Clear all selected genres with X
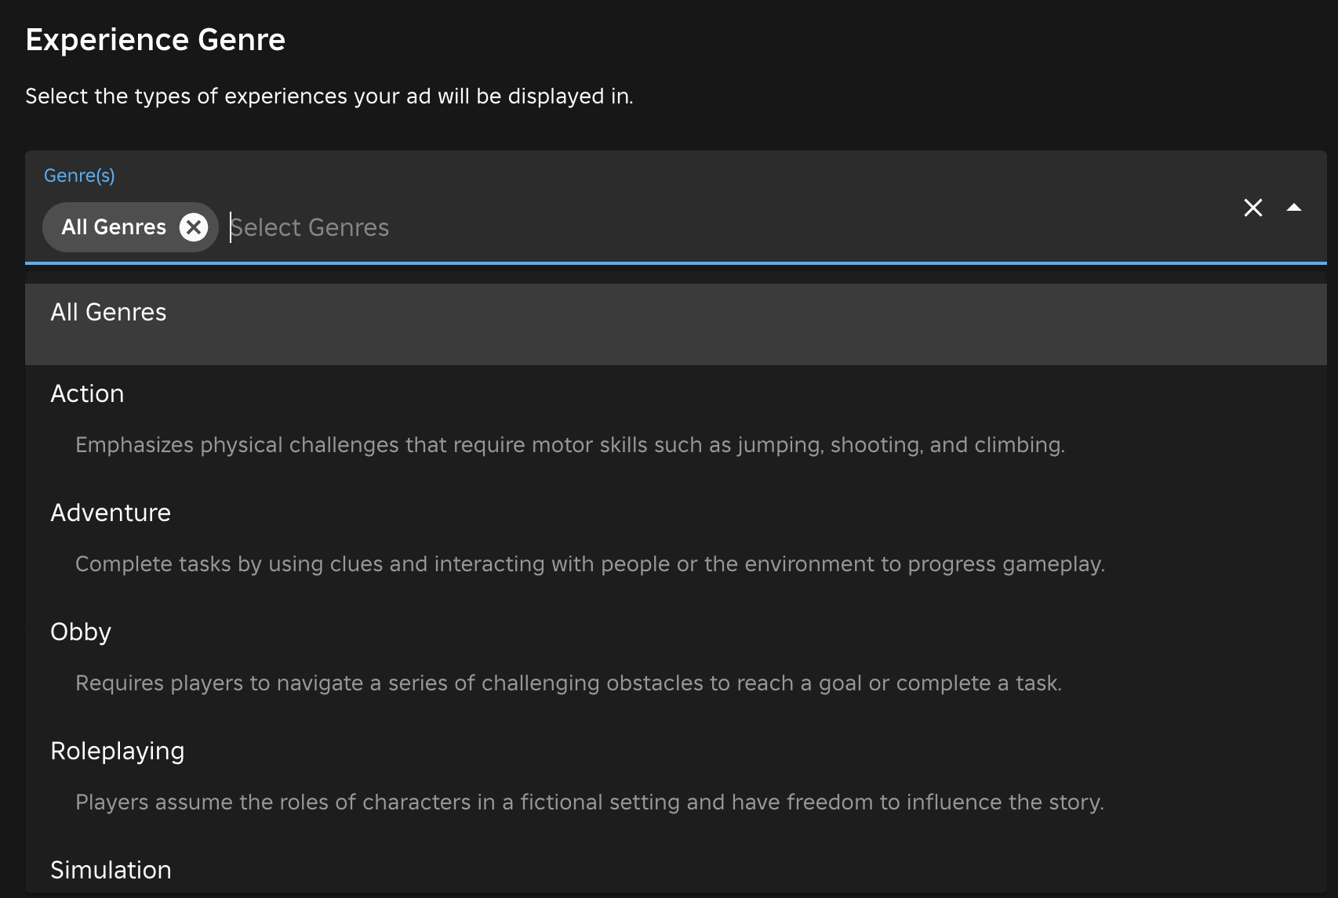Image resolution: width=1338 pixels, height=898 pixels. pyautogui.click(x=1253, y=208)
